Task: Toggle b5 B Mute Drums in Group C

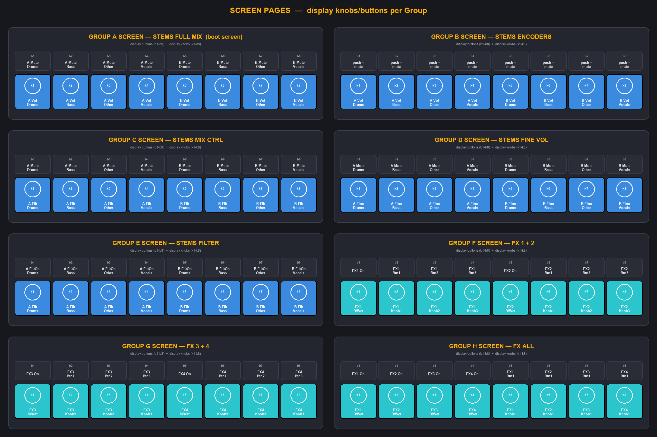Action: [x=185, y=164]
